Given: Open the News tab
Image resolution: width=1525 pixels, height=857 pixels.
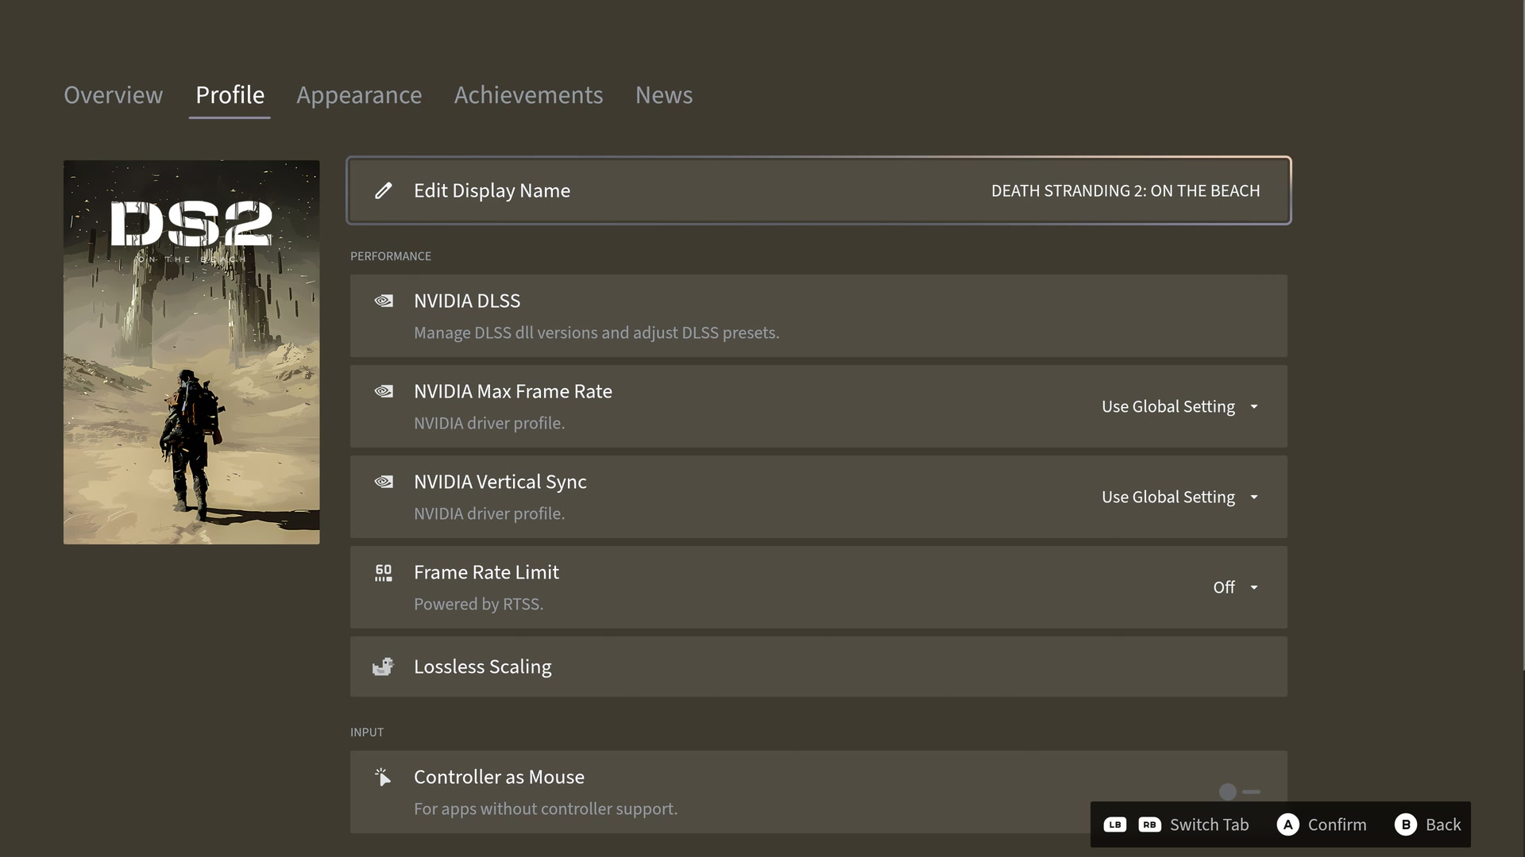Looking at the screenshot, I should [x=664, y=95].
